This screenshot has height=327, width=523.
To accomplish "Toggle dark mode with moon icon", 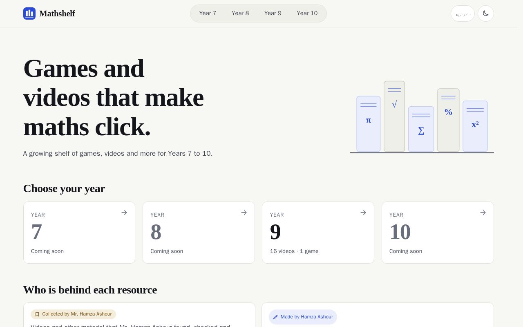I will (485, 13).
